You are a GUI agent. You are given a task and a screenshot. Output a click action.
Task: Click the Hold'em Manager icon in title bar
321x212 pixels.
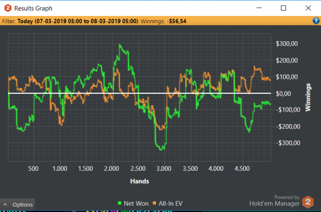click(7, 8)
